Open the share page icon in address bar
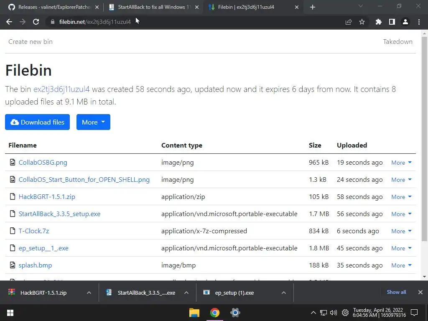Screen dimensions: 428x321 pyautogui.click(x=349, y=22)
